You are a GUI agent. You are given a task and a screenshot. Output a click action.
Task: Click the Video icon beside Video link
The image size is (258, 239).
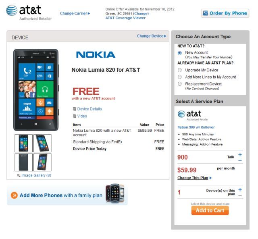[x=75, y=116]
